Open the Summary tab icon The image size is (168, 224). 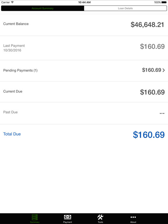coord(35,217)
